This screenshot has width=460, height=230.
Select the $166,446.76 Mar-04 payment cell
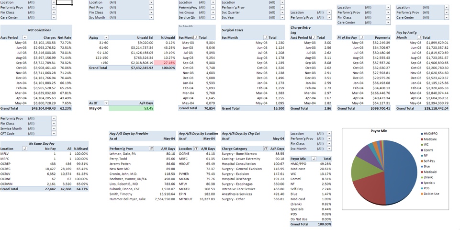[x=380, y=93]
